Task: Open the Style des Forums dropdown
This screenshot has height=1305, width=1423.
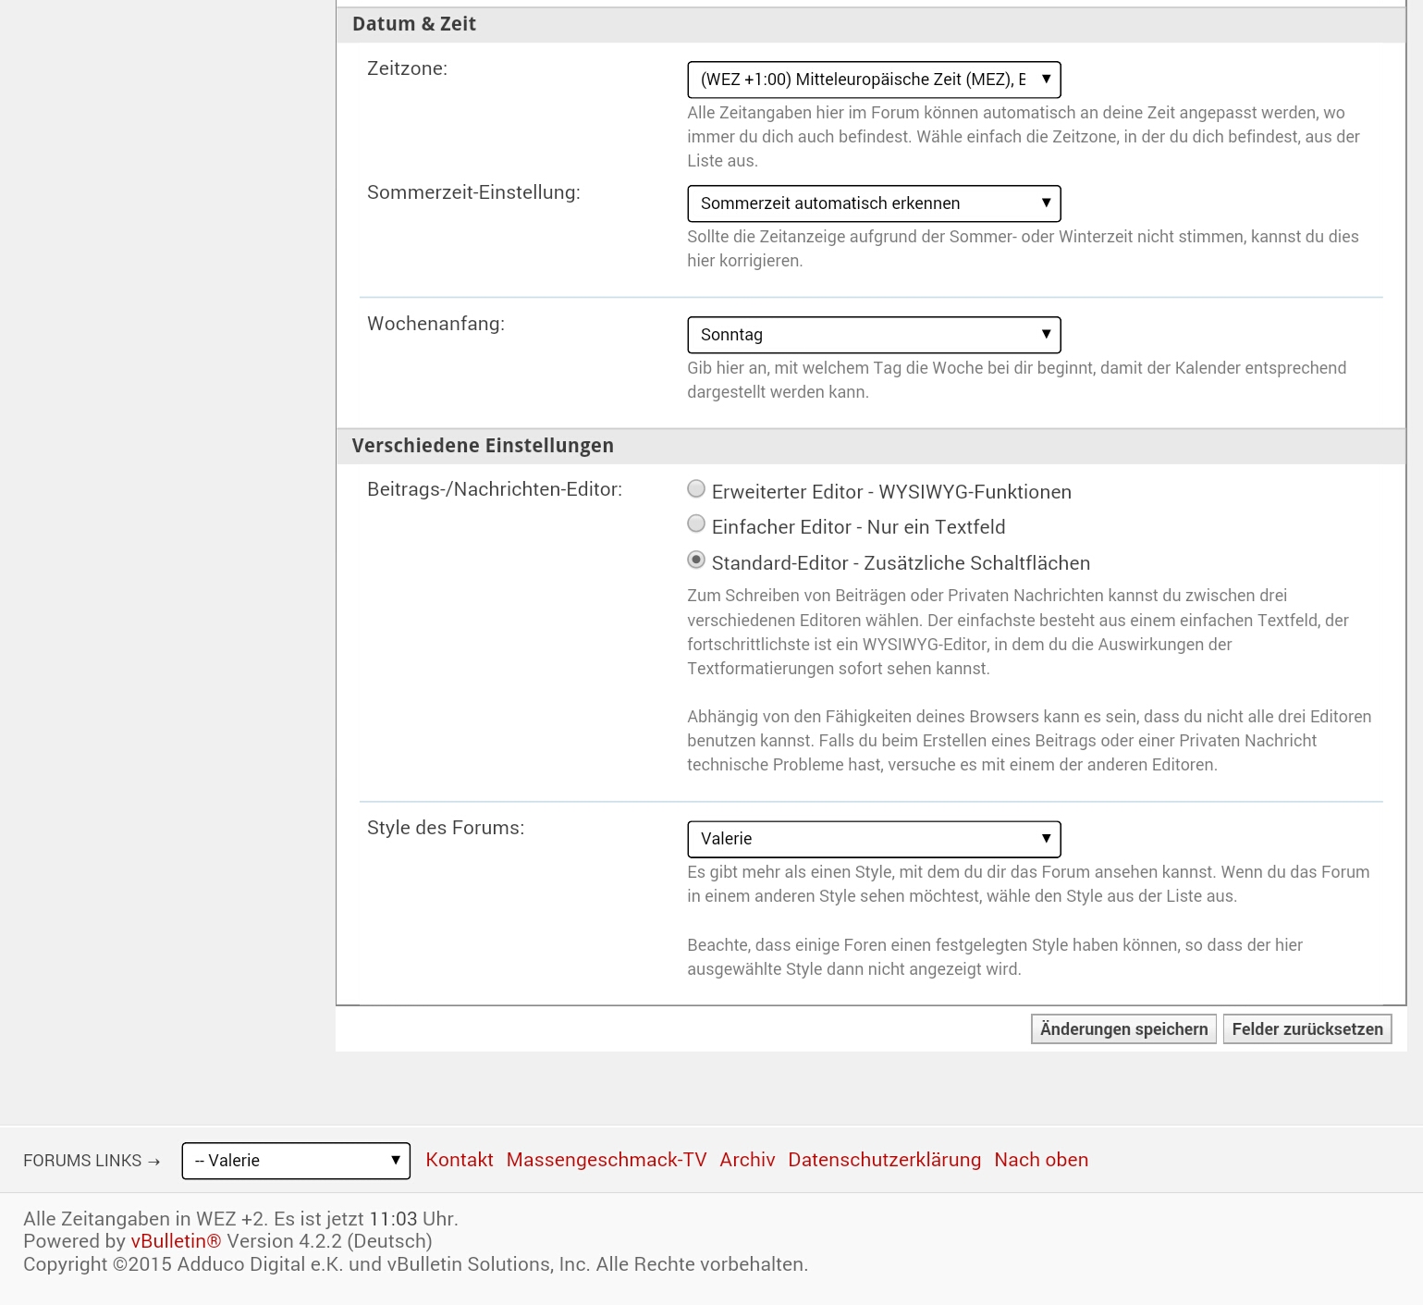Action: pos(874,839)
